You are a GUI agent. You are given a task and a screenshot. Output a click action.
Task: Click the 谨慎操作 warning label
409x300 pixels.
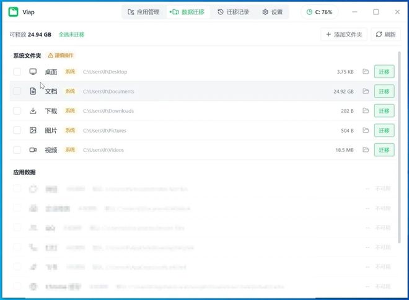[x=61, y=55]
